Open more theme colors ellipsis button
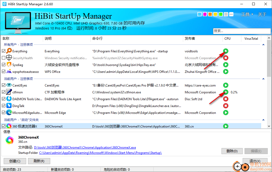 tap(231, 14)
